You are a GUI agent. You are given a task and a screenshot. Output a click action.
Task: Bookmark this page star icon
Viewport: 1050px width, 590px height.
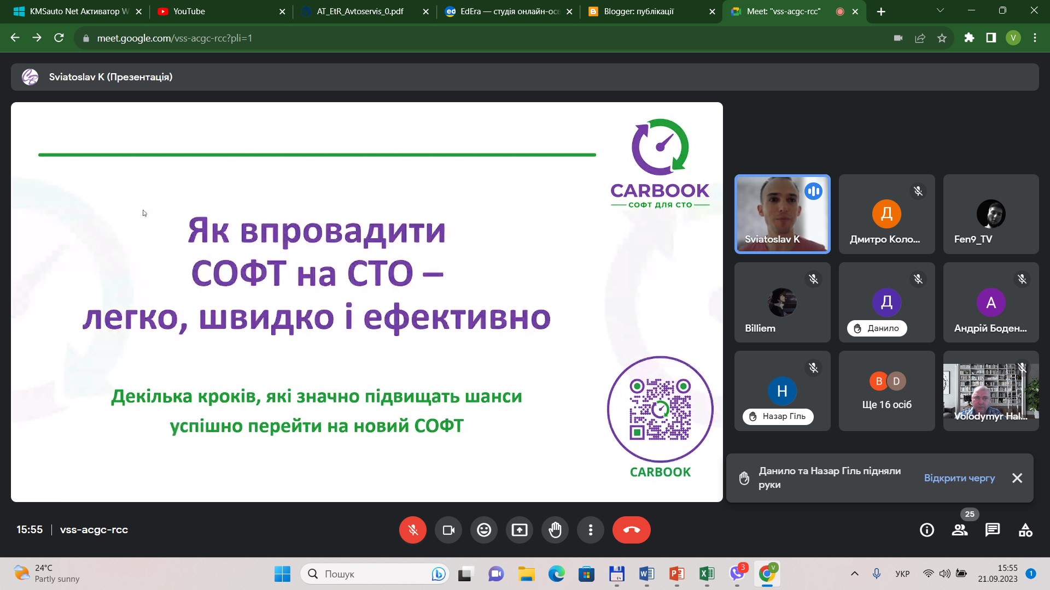942,38
